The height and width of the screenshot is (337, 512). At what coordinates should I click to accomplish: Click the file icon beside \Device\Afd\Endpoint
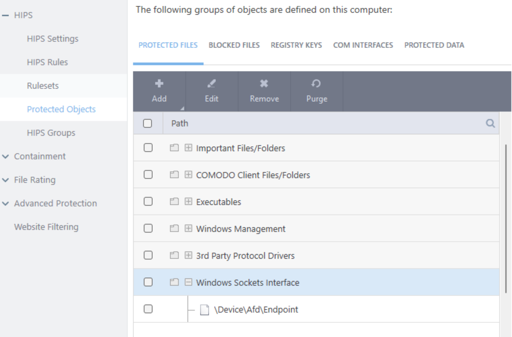(x=204, y=310)
